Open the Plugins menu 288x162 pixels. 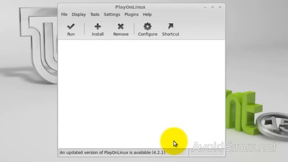131,14
